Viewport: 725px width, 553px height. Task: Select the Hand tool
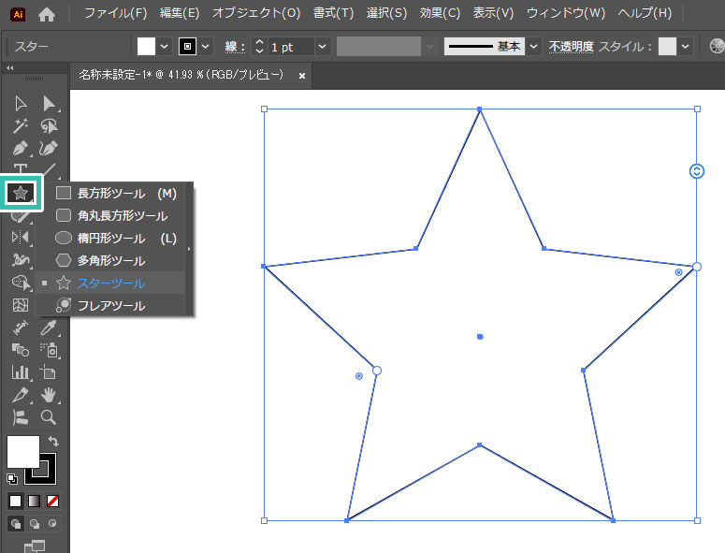pos(49,395)
